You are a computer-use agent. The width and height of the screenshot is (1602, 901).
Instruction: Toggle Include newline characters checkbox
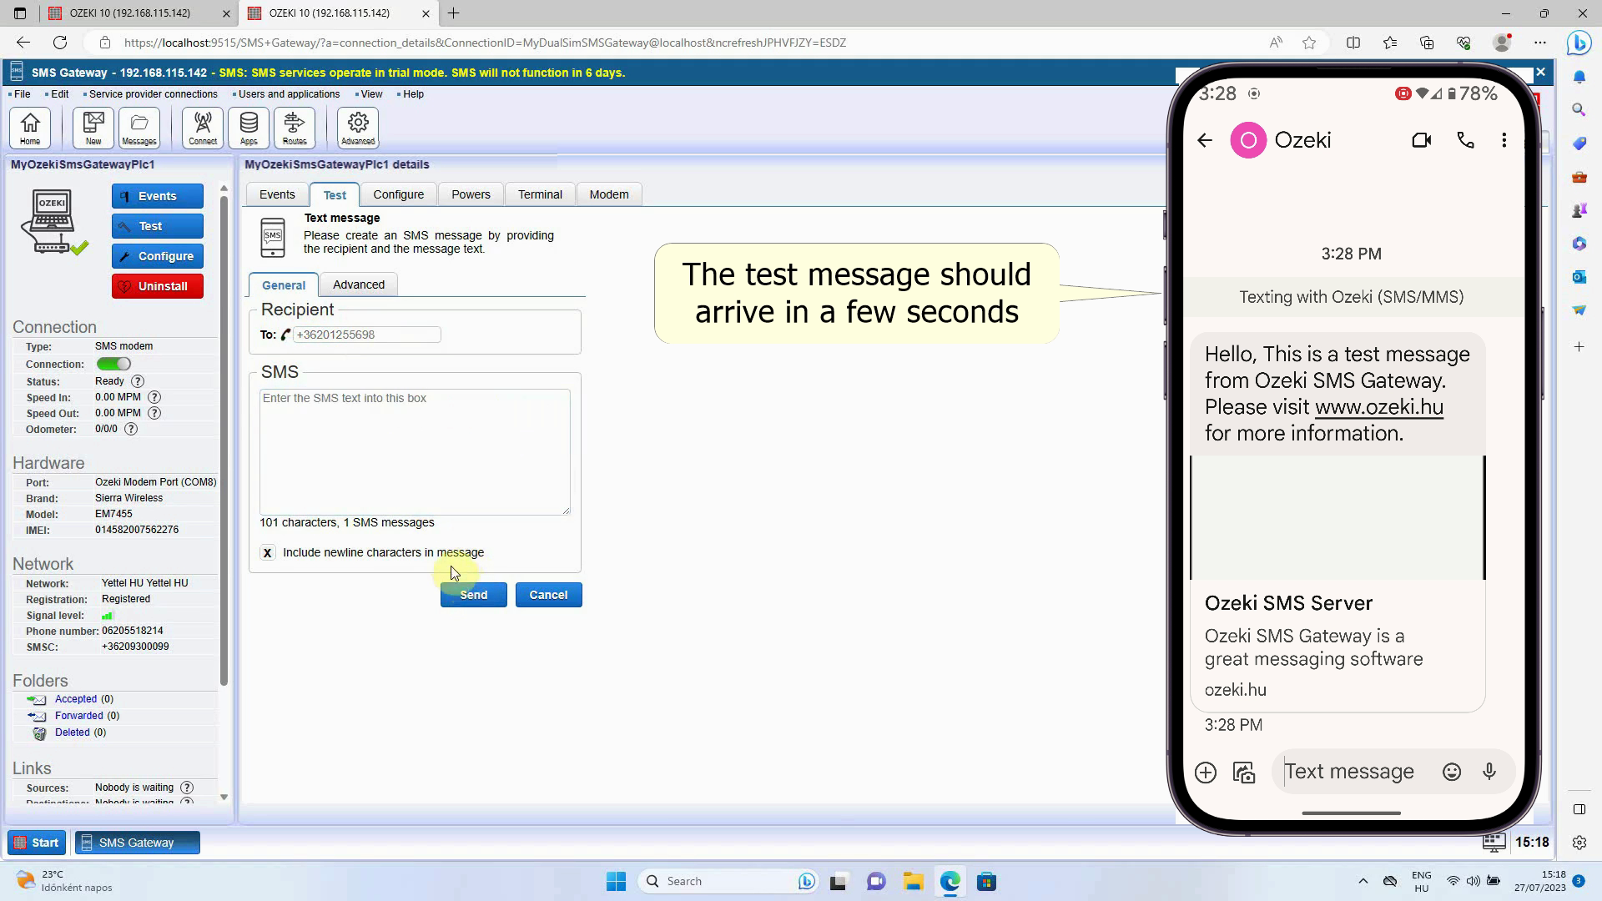(267, 552)
